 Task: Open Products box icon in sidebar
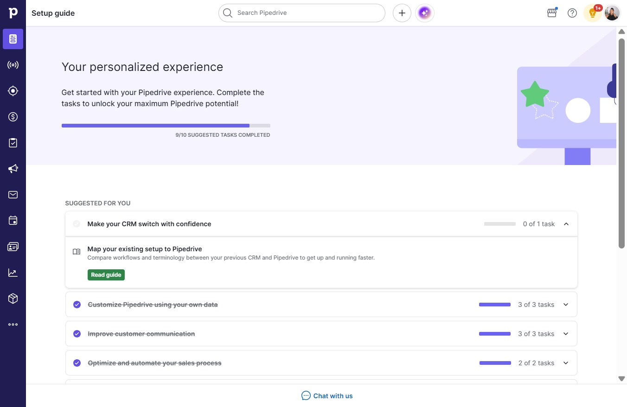click(13, 299)
